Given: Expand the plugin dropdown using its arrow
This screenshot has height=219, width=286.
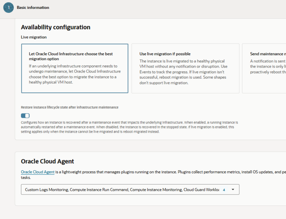Looking at the screenshot, I should pos(233,190).
